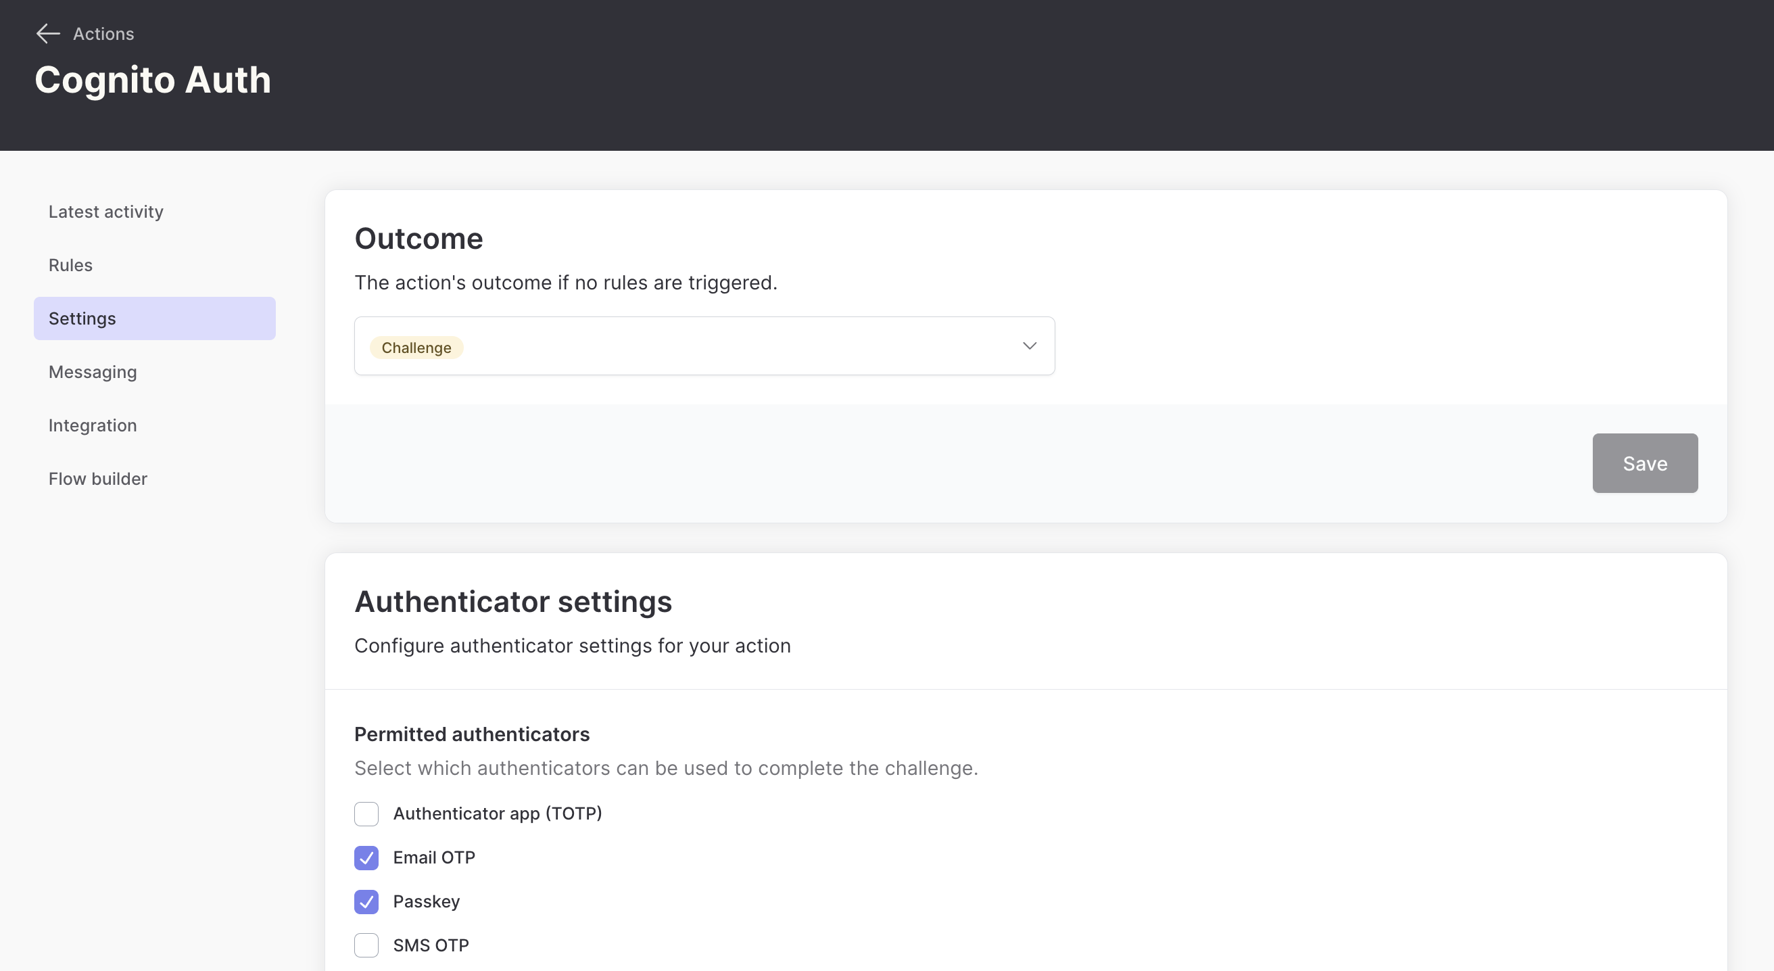Click 'Select which authenticators can be used' description

(x=666, y=768)
